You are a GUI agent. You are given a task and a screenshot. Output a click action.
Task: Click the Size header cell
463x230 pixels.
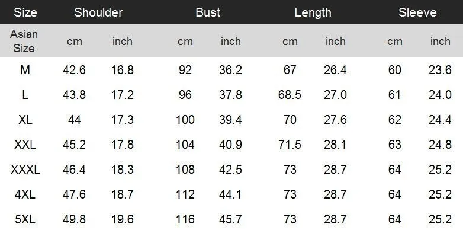[25, 12]
